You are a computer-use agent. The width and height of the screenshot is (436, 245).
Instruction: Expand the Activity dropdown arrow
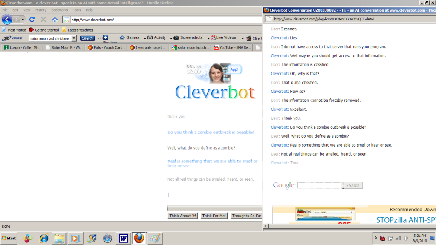pyautogui.click(x=171, y=38)
